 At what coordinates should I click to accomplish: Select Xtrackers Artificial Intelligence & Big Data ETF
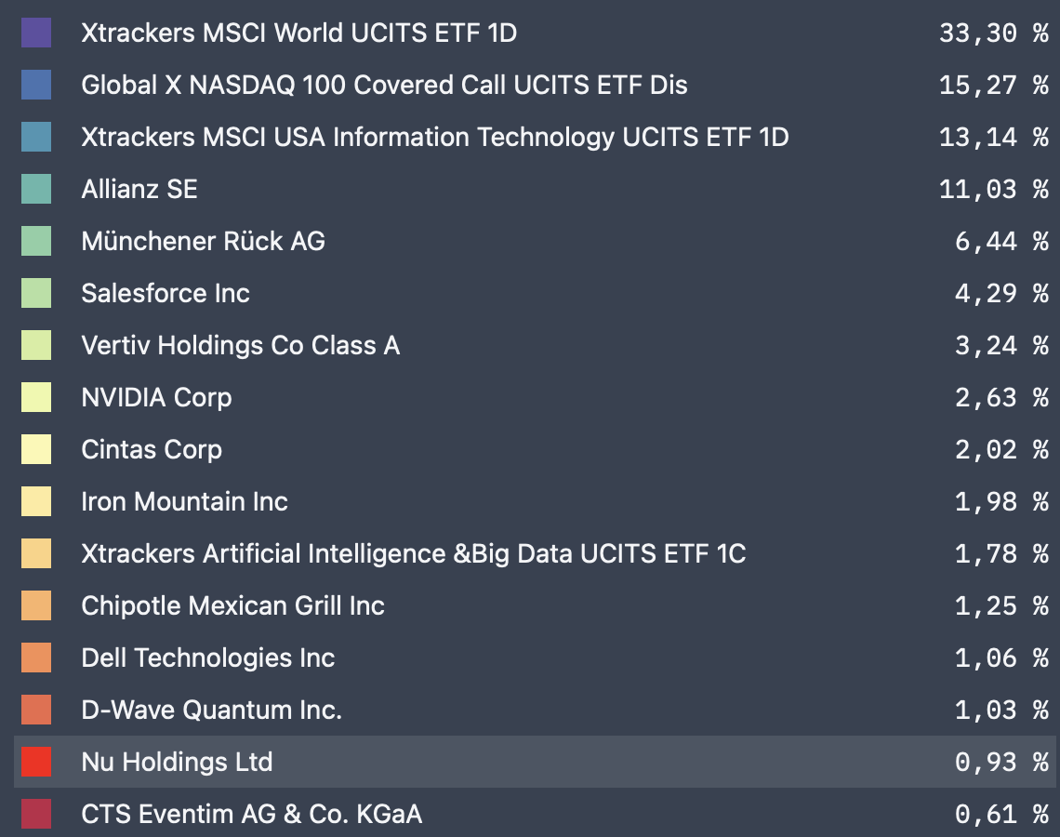click(x=413, y=554)
